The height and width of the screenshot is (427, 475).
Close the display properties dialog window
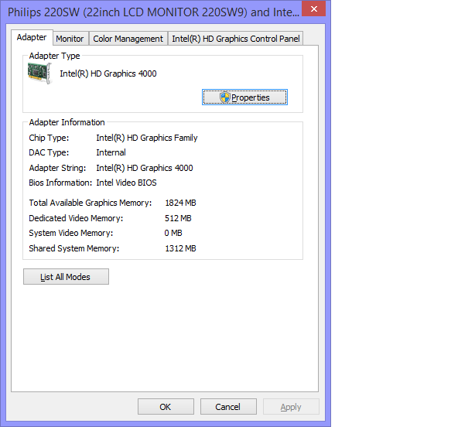pyautogui.click(x=313, y=10)
